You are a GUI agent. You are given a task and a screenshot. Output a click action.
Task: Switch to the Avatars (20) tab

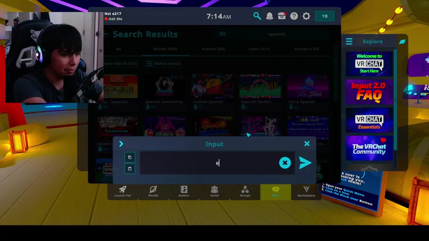coord(213,49)
